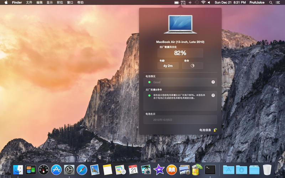The width and height of the screenshot is (285, 178).
Task: Click help icon beside the Good status
Action: click(x=213, y=82)
